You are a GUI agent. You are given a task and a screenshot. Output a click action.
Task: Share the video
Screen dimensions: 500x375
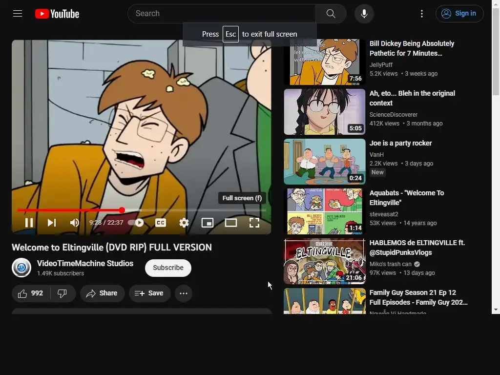(102, 293)
